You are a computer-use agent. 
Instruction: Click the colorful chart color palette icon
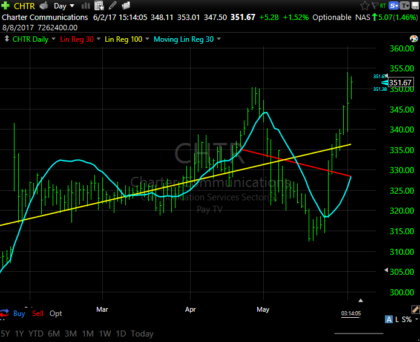[414, 39]
